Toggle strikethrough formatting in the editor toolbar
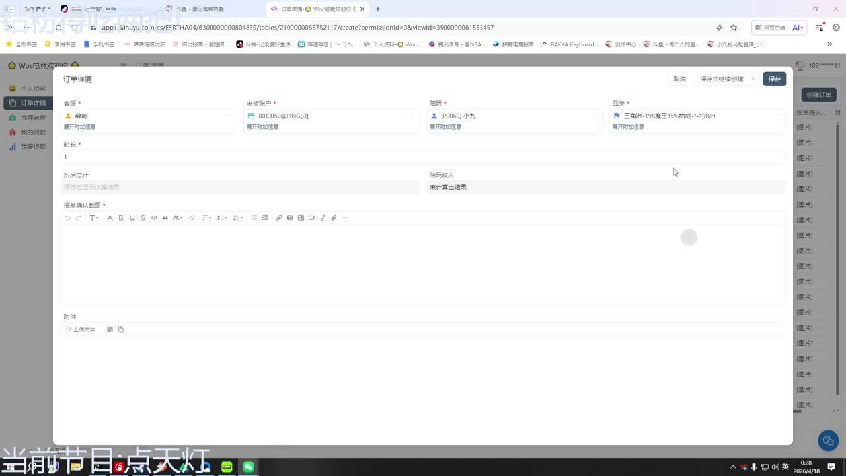The height and width of the screenshot is (476, 846). pyautogui.click(x=143, y=218)
